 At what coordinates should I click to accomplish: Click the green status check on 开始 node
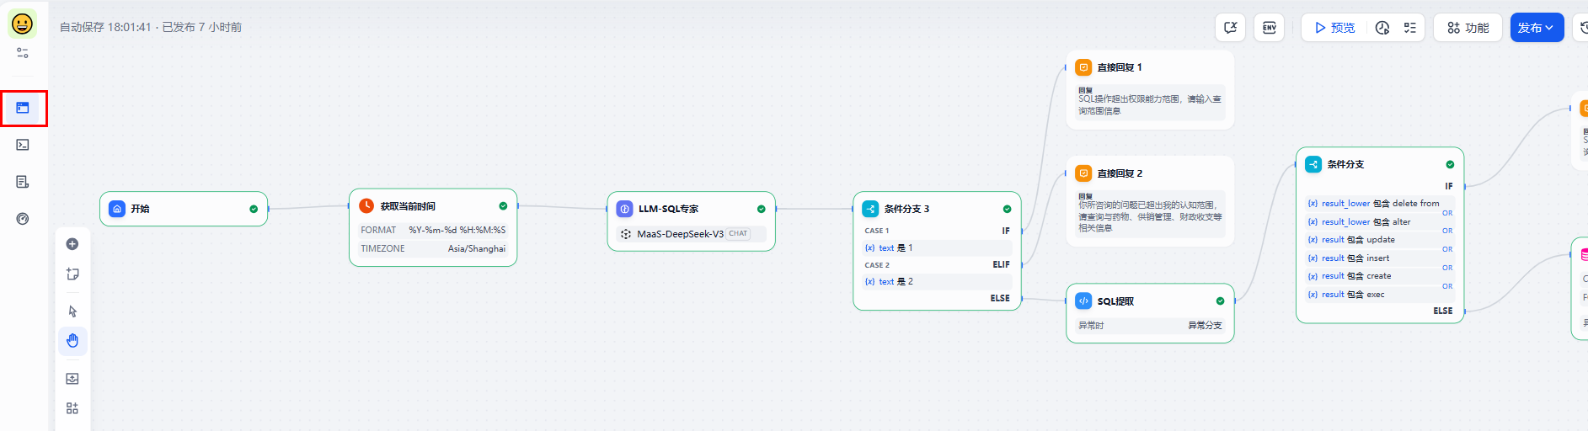pyautogui.click(x=254, y=209)
